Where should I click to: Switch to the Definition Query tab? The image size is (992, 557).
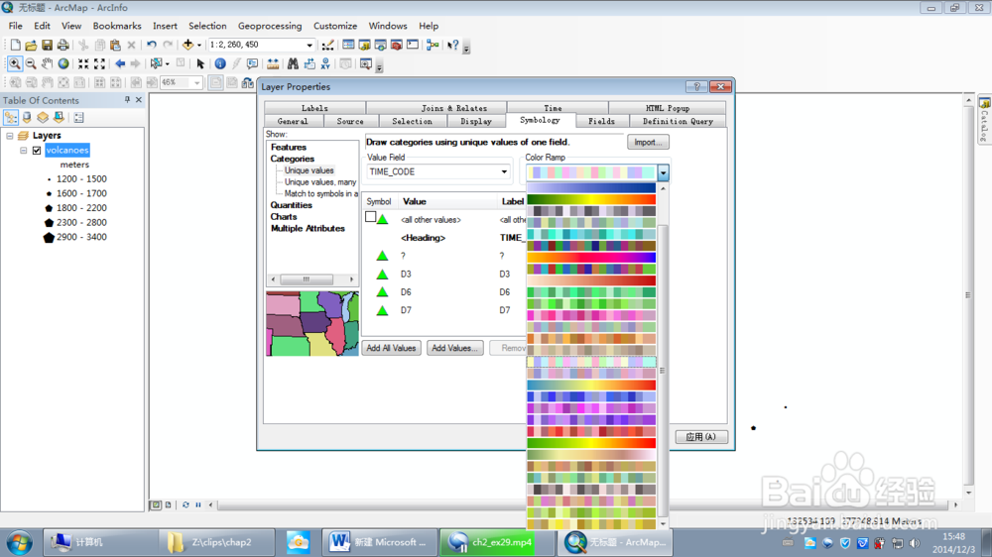[x=678, y=121]
